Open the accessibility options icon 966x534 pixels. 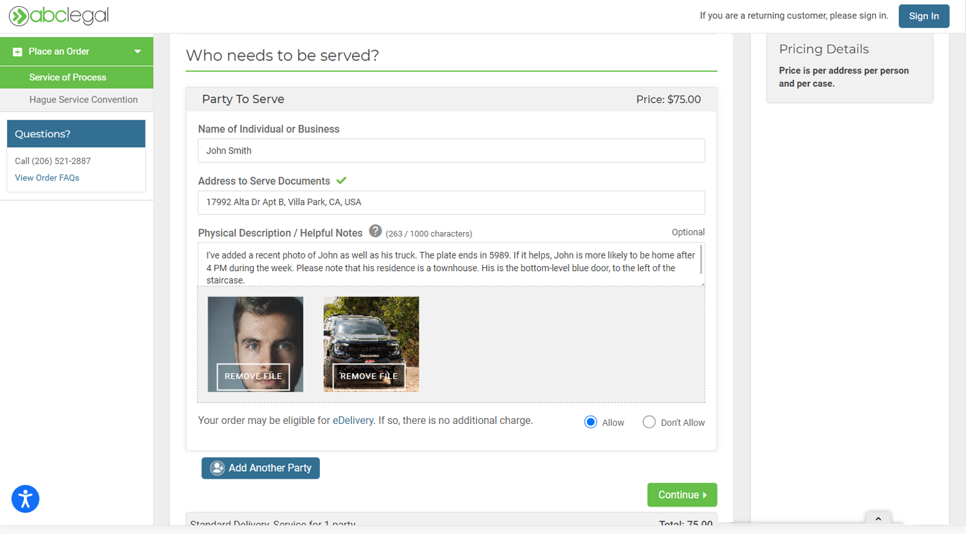pos(25,499)
